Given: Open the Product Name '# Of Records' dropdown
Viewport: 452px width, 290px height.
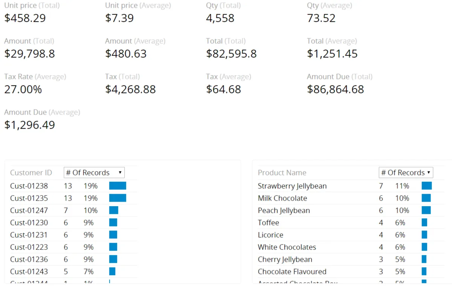Looking at the screenshot, I should point(406,173).
